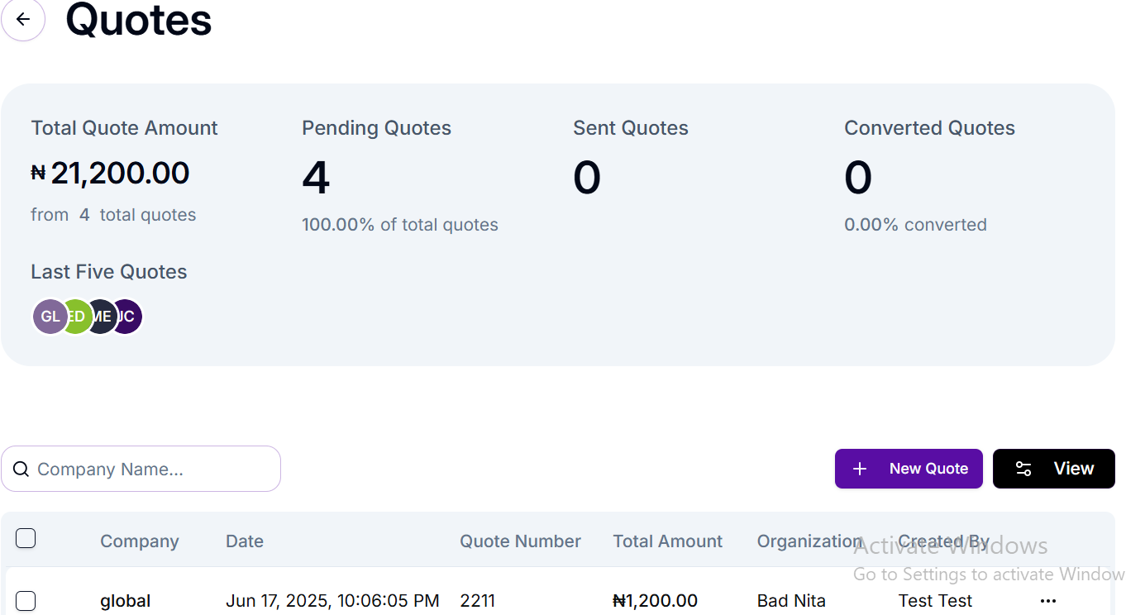Viewport: 1126px width, 615px height.
Task: Open three-dot actions menu for global row
Action: [1048, 601]
